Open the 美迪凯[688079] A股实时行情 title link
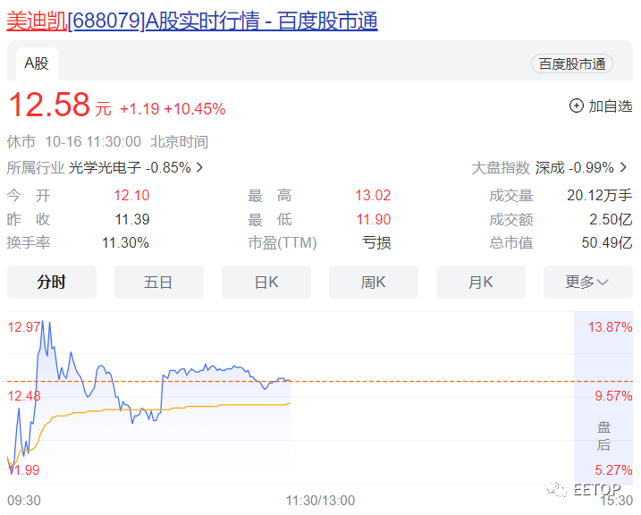Image resolution: width=641 pixels, height=515 pixels. [191, 21]
